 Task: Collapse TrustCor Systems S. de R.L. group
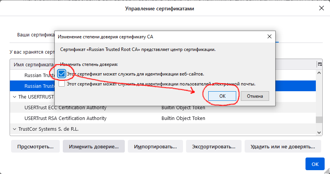click(x=15, y=129)
